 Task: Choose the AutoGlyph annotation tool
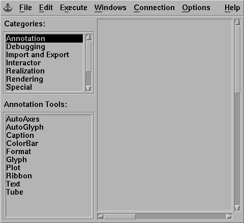(x=25, y=127)
